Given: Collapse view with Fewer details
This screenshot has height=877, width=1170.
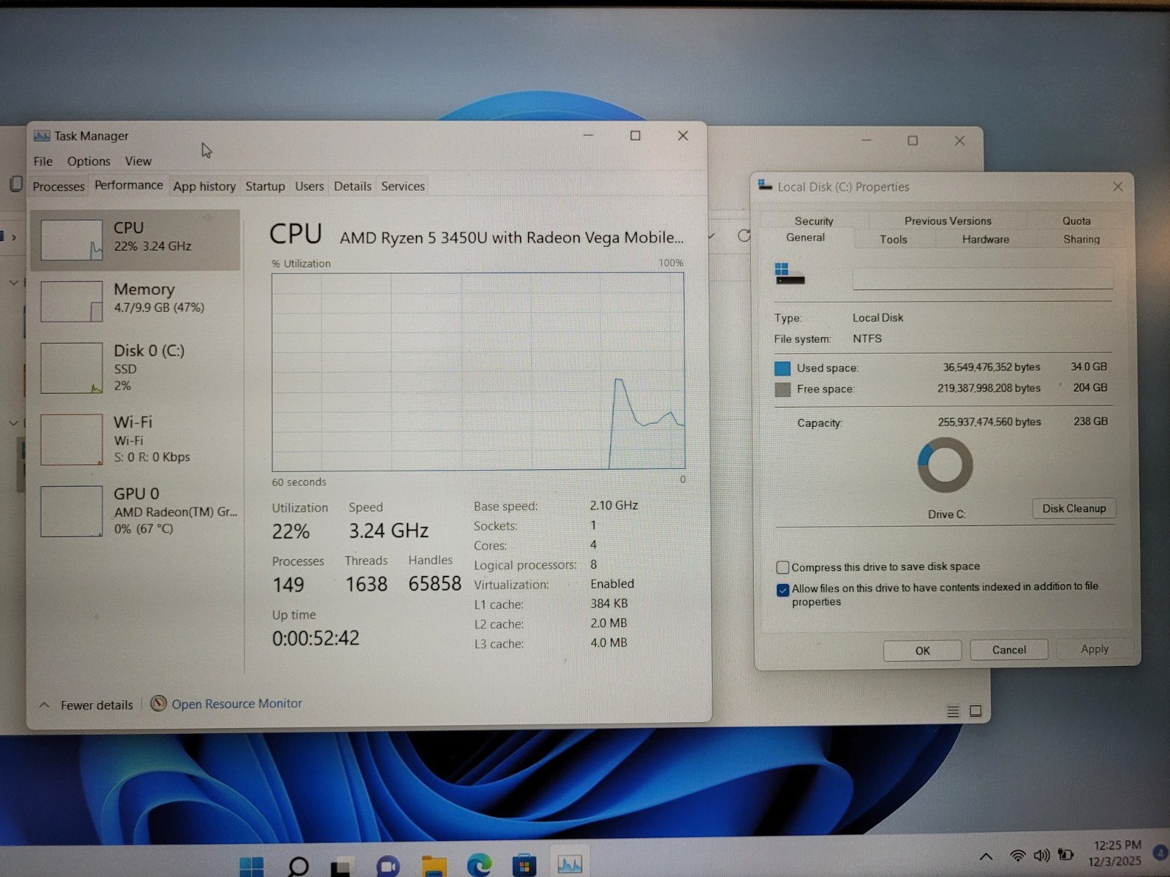Looking at the screenshot, I should click(x=86, y=705).
